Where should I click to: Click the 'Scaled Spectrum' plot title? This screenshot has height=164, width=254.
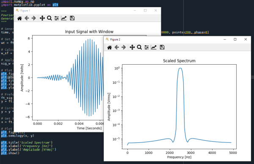(x=179, y=61)
